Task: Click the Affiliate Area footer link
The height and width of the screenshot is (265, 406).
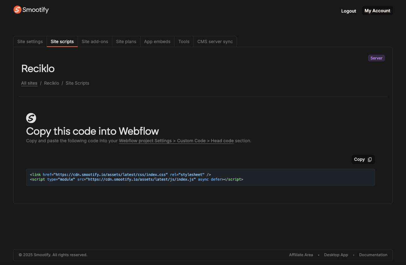Action: point(301,255)
